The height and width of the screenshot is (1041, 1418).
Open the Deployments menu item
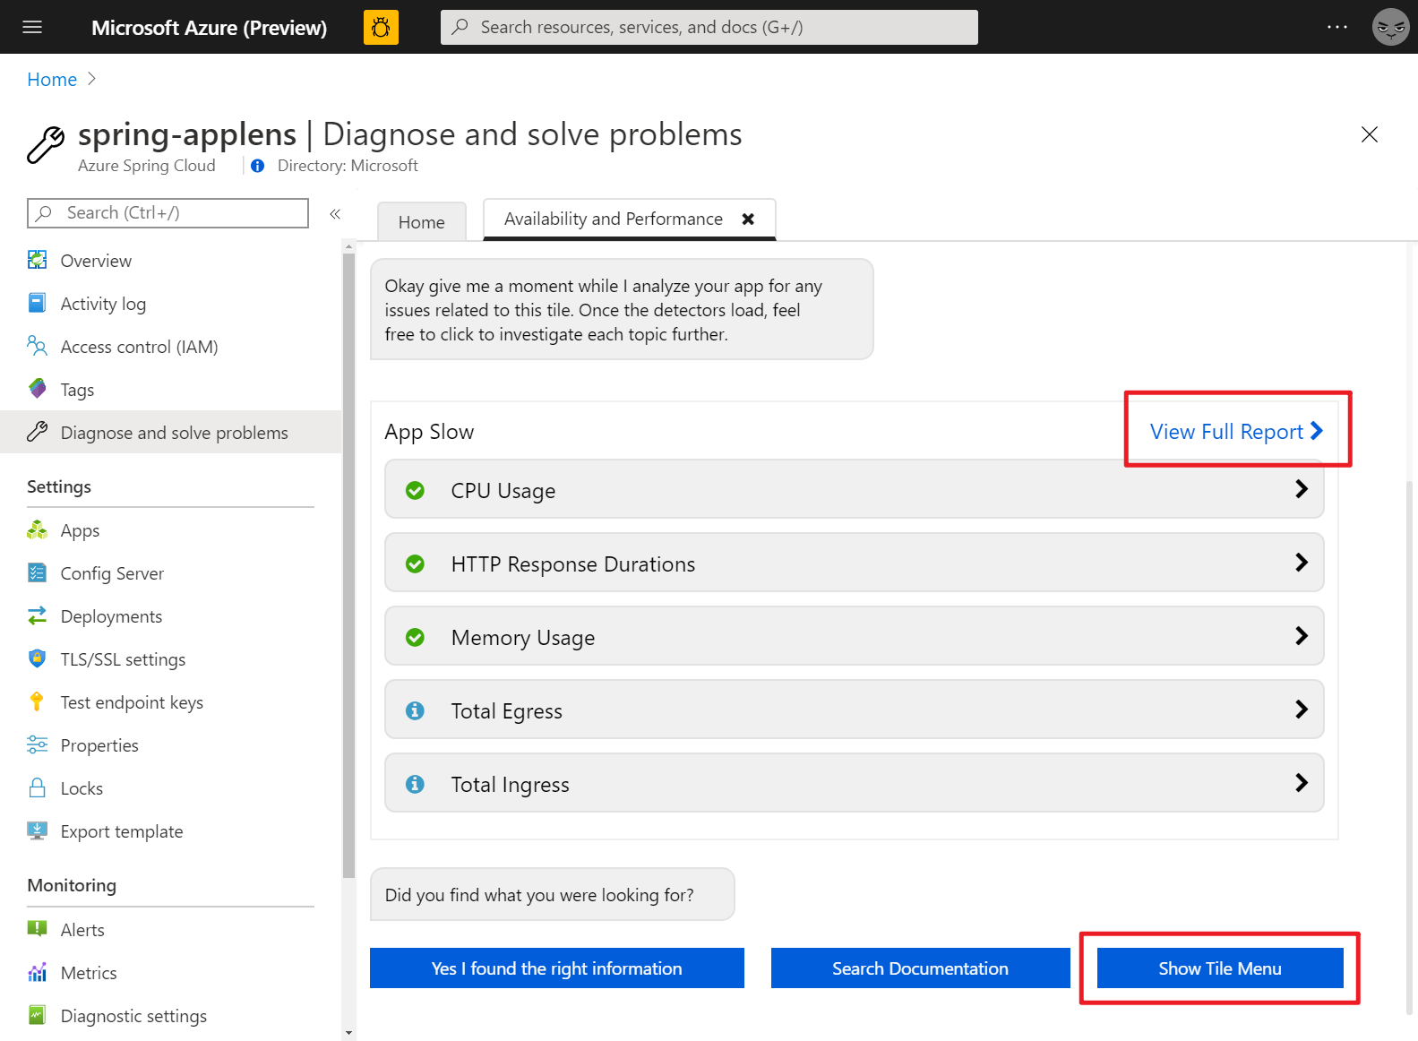(171, 616)
